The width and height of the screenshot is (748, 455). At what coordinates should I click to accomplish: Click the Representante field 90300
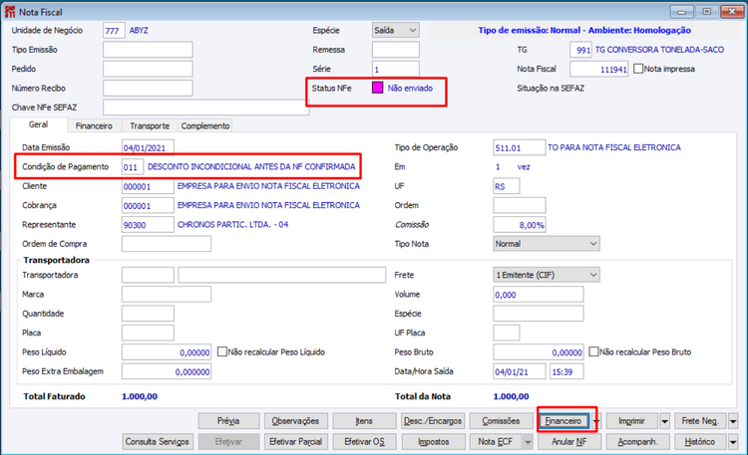tap(148, 224)
